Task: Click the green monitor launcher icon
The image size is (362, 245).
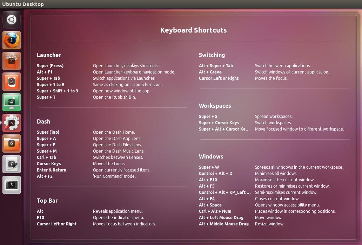Action: click(12, 102)
